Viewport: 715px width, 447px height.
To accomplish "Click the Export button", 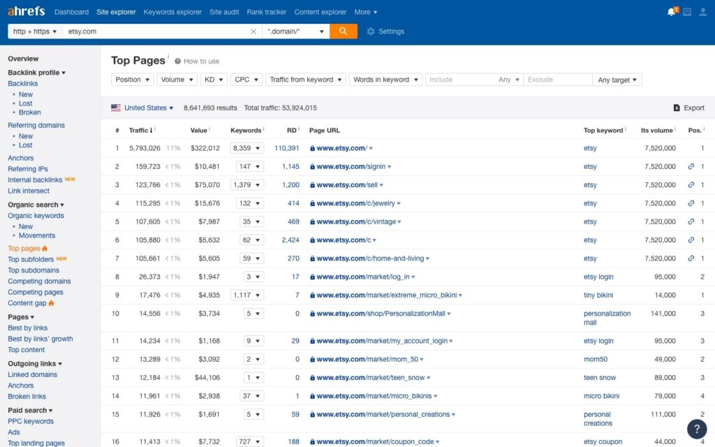I will tap(689, 108).
